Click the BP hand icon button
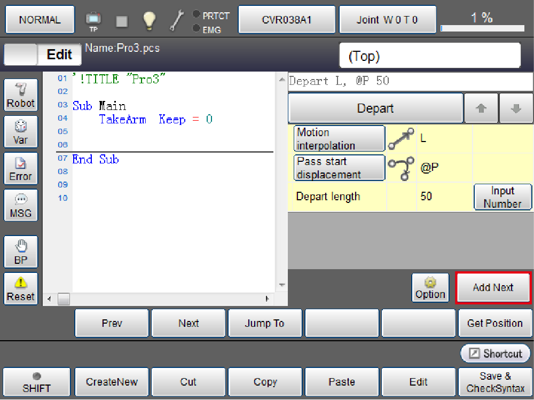This screenshot has width=534, height=400. (x=21, y=252)
